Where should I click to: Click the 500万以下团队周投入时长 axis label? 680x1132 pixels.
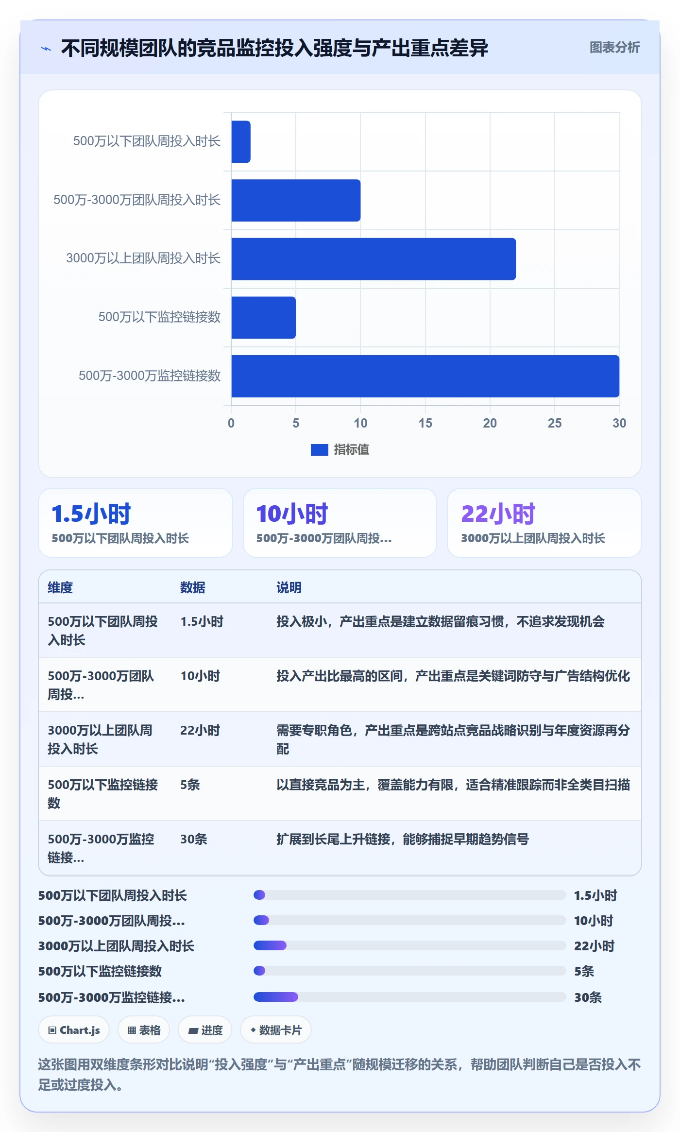[147, 141]
